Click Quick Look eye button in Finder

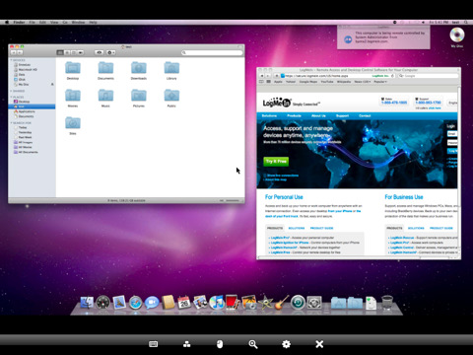point(100,52)
